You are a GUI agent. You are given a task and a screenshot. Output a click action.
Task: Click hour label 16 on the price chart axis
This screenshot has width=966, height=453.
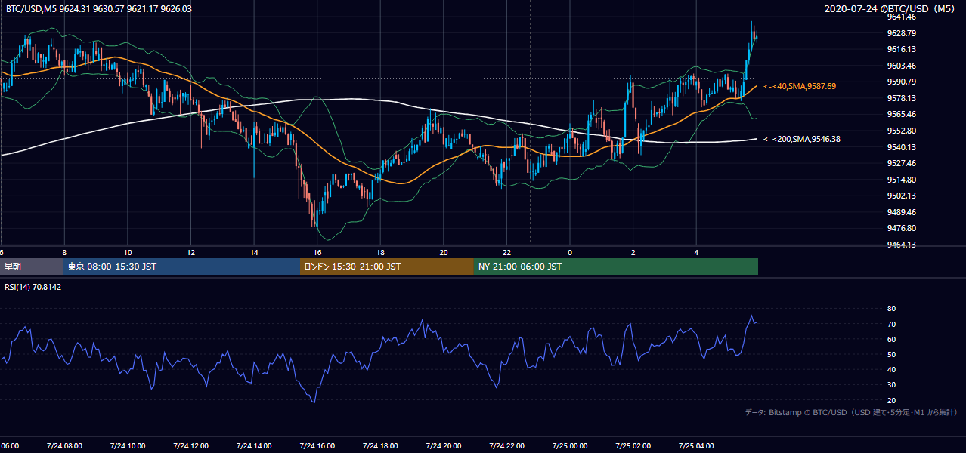coord(317,252)
